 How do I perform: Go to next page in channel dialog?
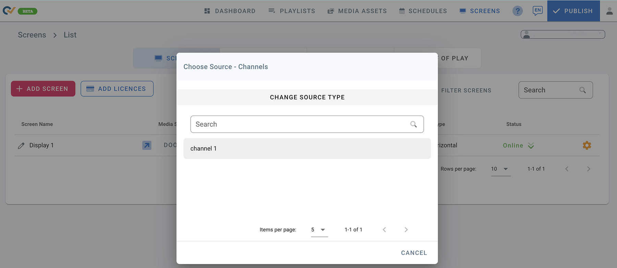coord(406,230)
